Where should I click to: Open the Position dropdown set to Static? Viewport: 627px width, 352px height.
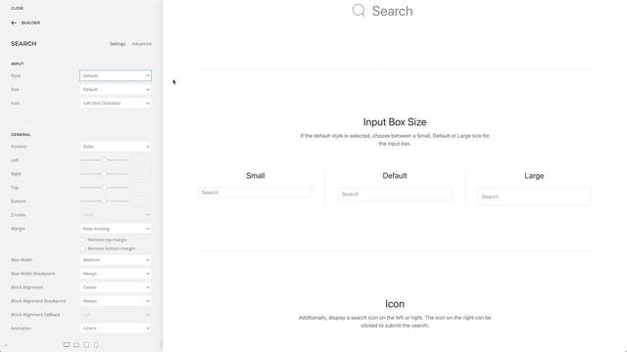[116, 147]
